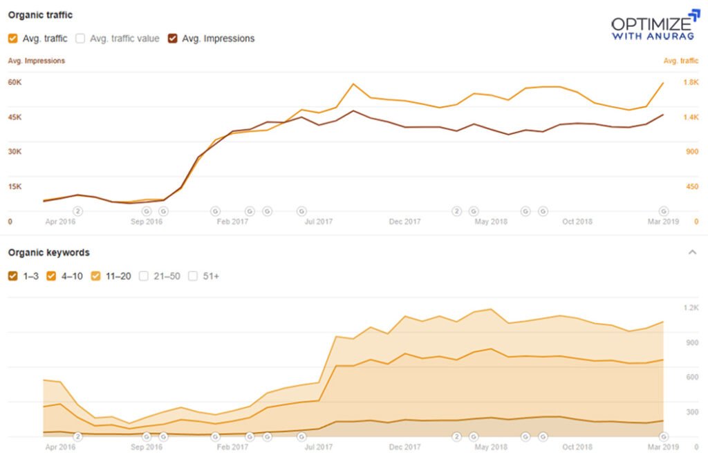The width and height of the screenshot is (708, 459).
Task: Collapse the Organic keywords panel
Action: [x=693, y=252]
